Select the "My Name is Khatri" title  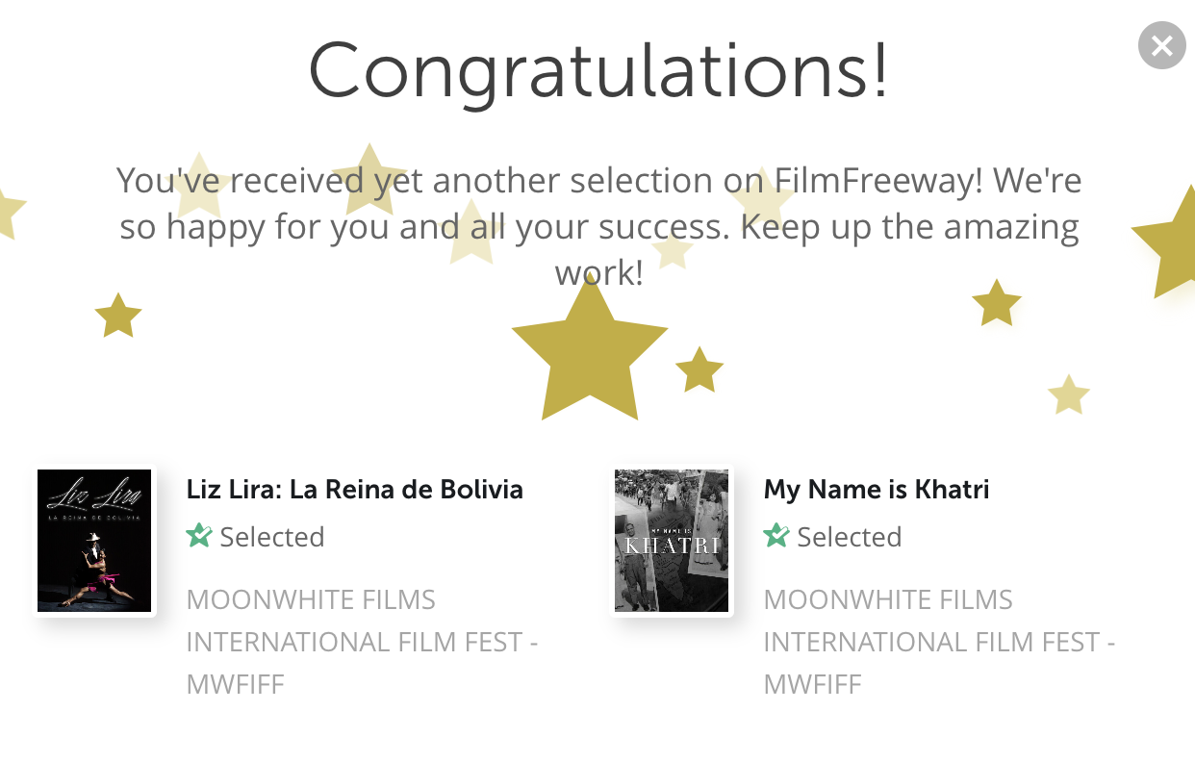coord(876,490)
